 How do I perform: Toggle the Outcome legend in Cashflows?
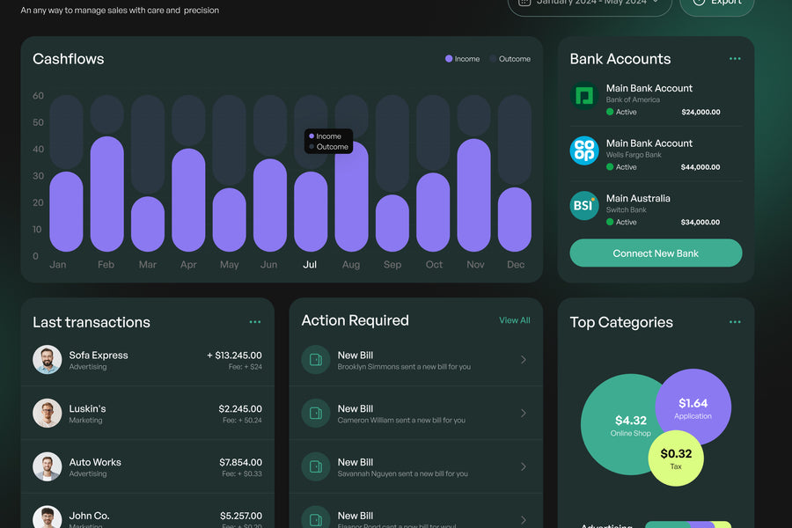510,59
